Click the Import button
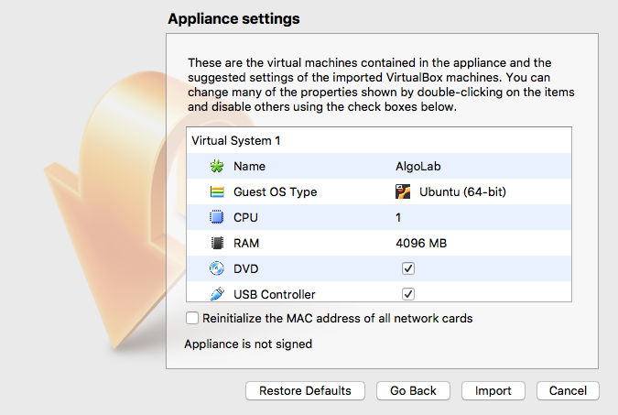 [x=493, y=390]
